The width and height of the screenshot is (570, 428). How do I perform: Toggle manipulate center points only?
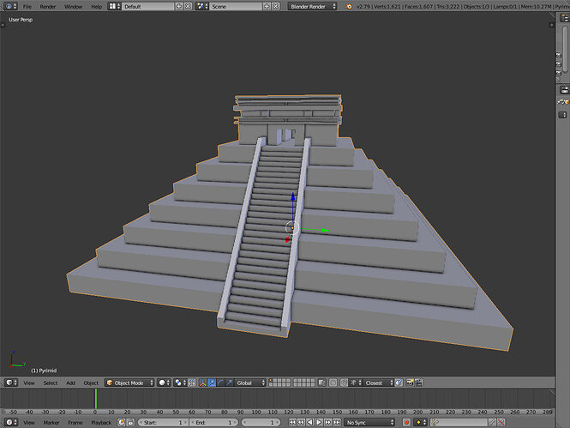pos(192,383)
